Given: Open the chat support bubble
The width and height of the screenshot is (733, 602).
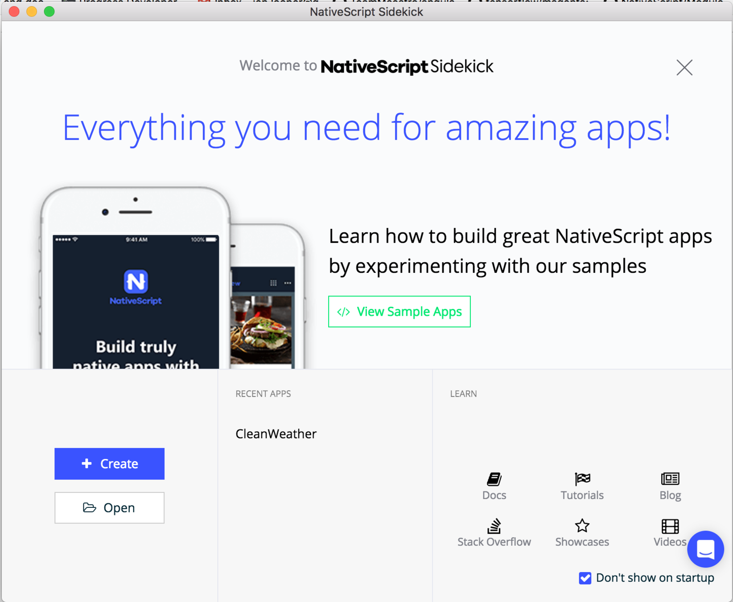Looking at the screenshot, I should (x=705, y=549).
